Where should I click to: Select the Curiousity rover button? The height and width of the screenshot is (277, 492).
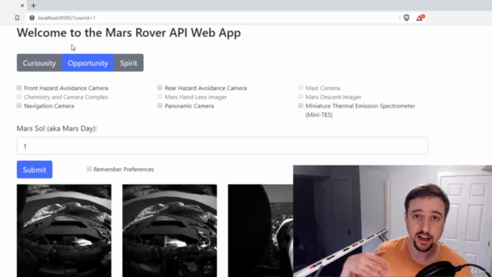click(x=39, y=63)
